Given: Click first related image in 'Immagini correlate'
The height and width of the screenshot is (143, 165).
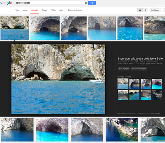Looking at the screenshot, I should (123, 84).
